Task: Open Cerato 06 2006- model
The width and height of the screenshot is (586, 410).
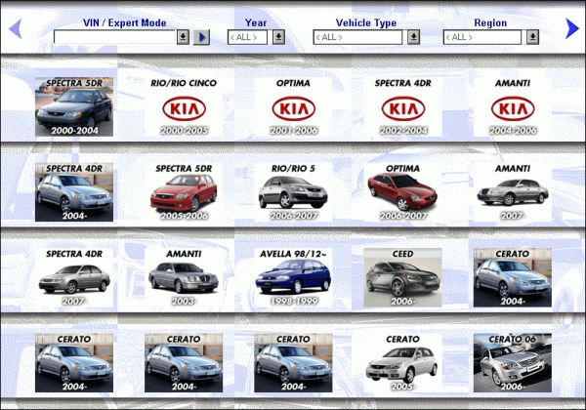Action: [x=513, y=362]
